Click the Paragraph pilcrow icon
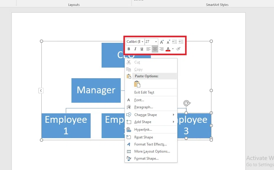 tap(129, 107)
